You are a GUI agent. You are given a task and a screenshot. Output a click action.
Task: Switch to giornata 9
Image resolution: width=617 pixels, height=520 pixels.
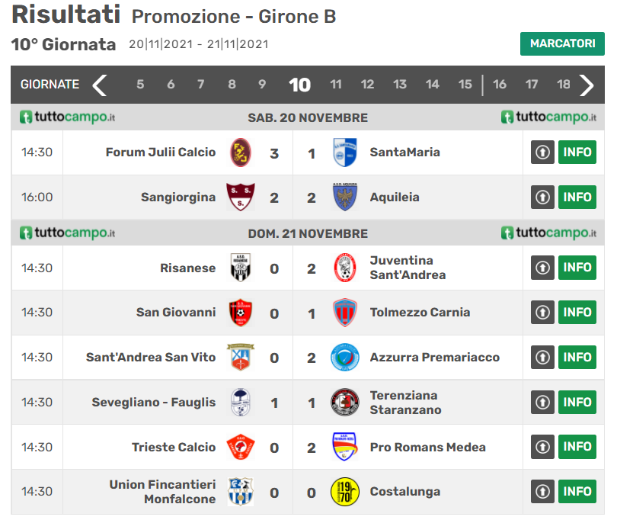[262, 85]
